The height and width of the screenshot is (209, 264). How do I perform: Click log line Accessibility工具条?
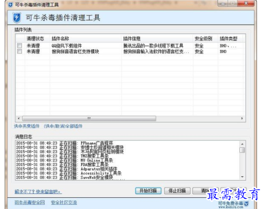coord(69,173)
